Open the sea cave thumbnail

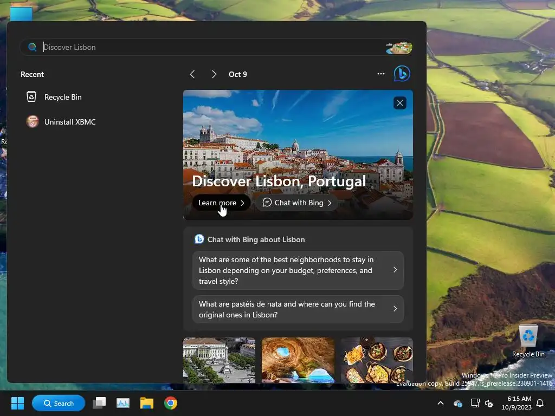pos(298,360)
